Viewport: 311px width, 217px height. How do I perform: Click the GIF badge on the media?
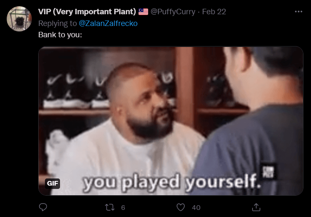(52, 183)
